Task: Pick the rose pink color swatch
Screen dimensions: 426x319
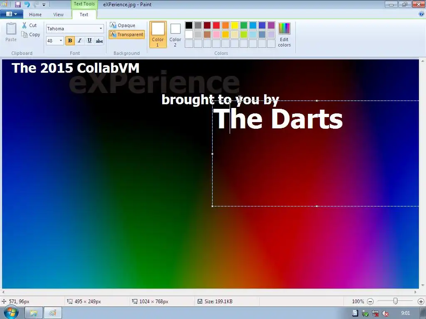Action: click(216, 34)
